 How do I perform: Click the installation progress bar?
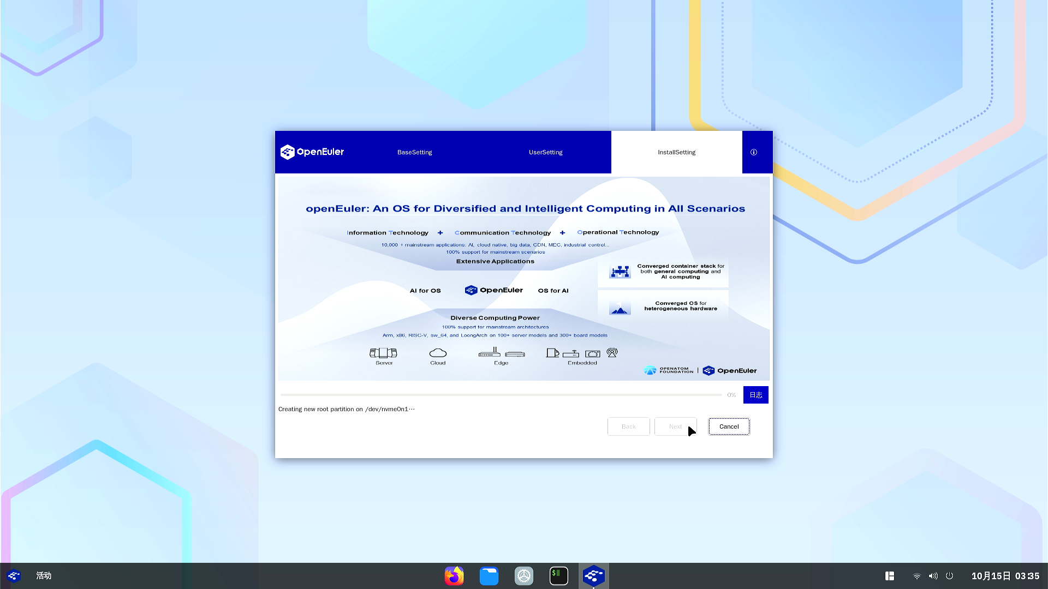click(501, 395)
